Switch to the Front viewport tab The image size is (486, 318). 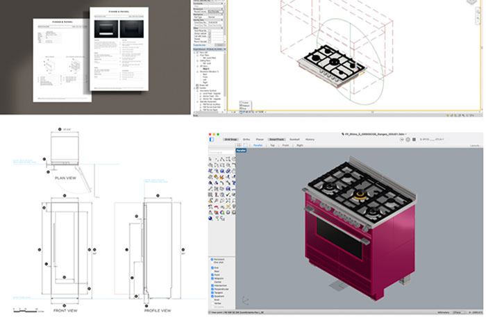(x=285, y=147)
